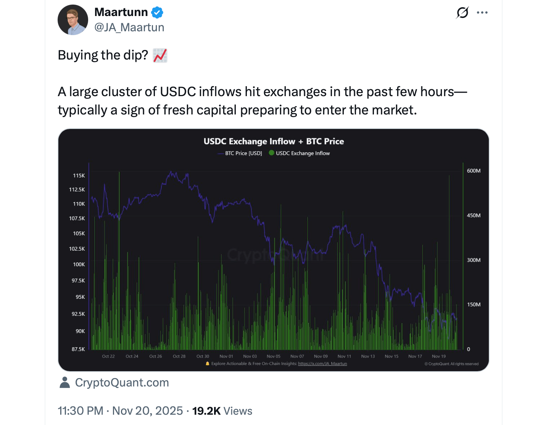The height and width of the screenshot is (425, 535).
Task: Open the three-dot more options menu
Action: click(482, 13)
